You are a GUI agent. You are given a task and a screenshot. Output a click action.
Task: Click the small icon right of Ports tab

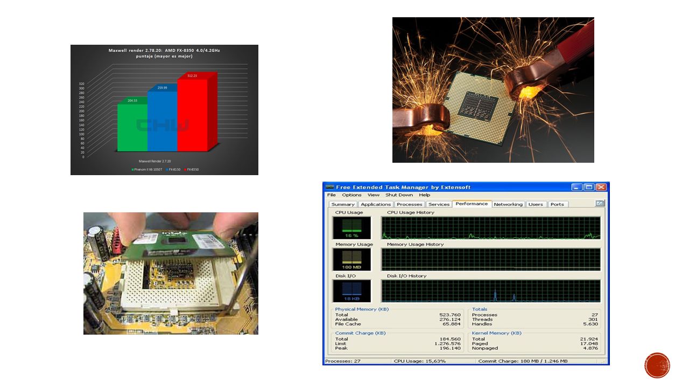(600, 204)
